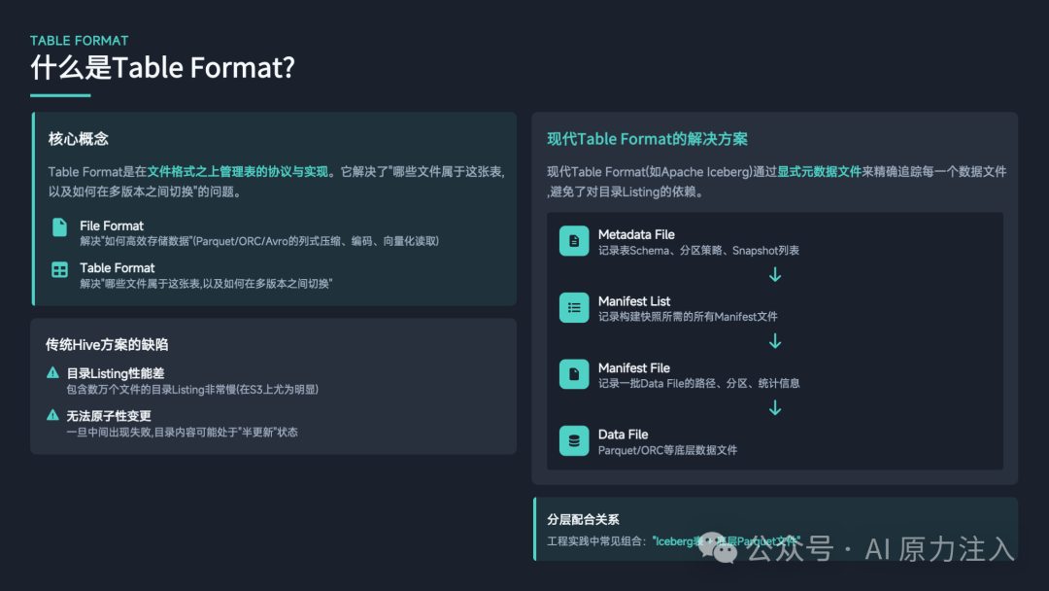Click the line "记录一批Data File的路径、分区、统计信息"
This screenshot has height=591, width=1049.
point(699,384)
